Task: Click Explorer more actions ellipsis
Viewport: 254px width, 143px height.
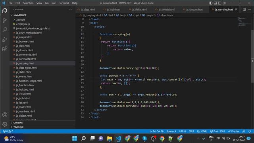Action: click(x=71, y=10)
